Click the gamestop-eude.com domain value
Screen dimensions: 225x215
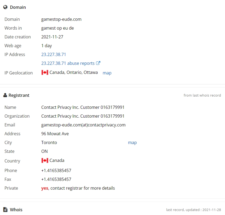[x=61, y=19]
